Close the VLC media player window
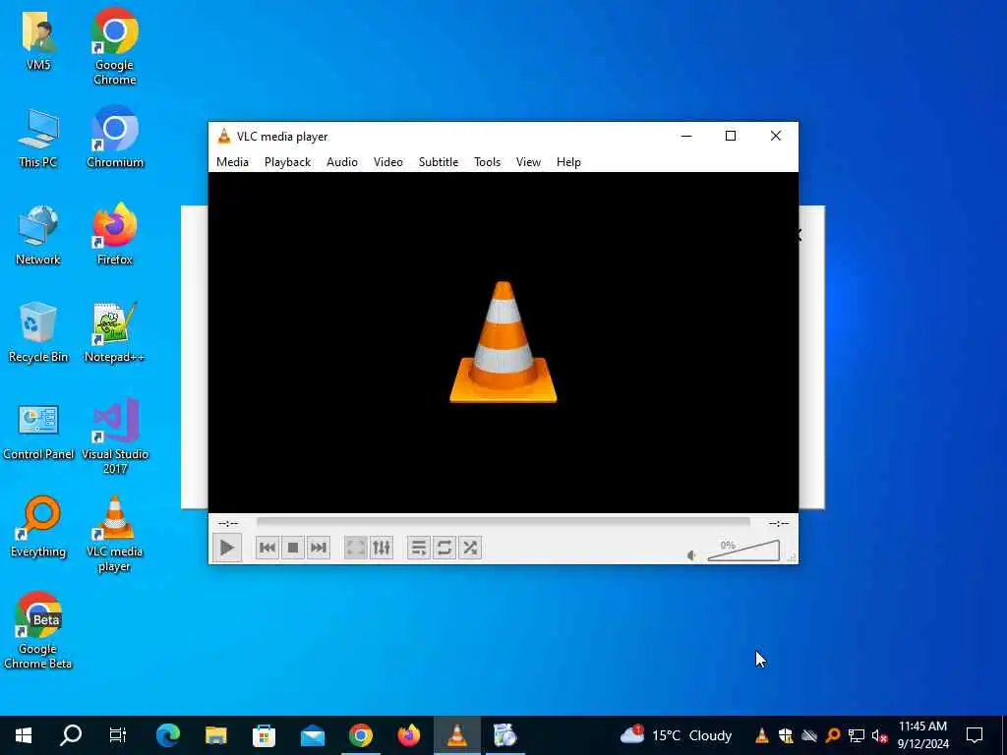 point(776,136)
